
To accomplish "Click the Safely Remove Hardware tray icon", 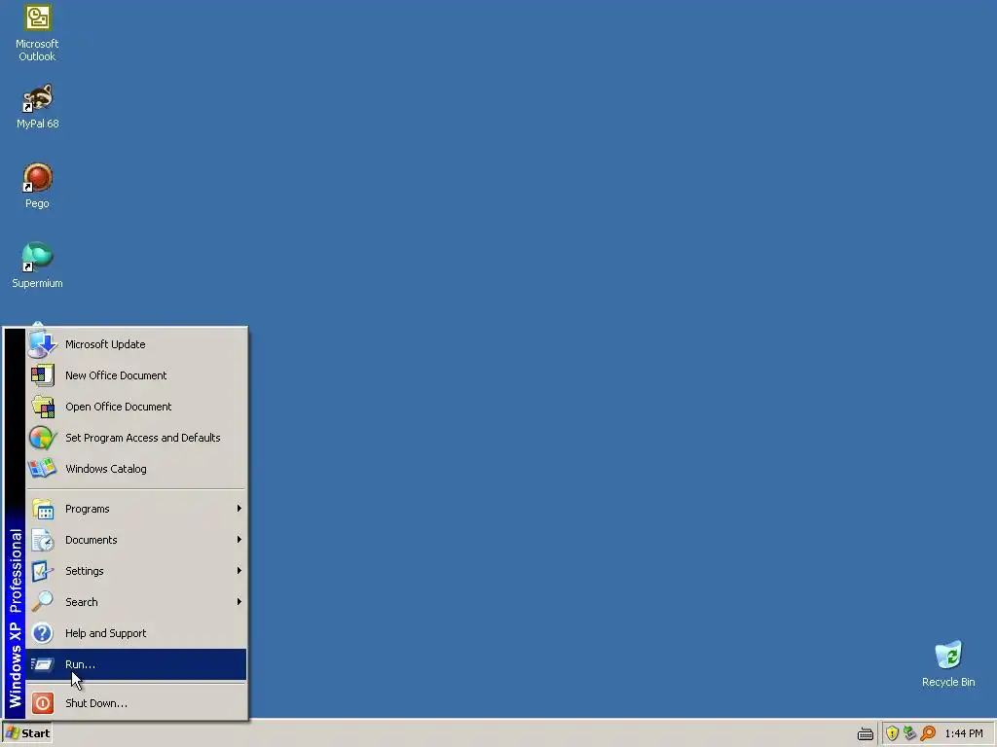I will point(910,733).
